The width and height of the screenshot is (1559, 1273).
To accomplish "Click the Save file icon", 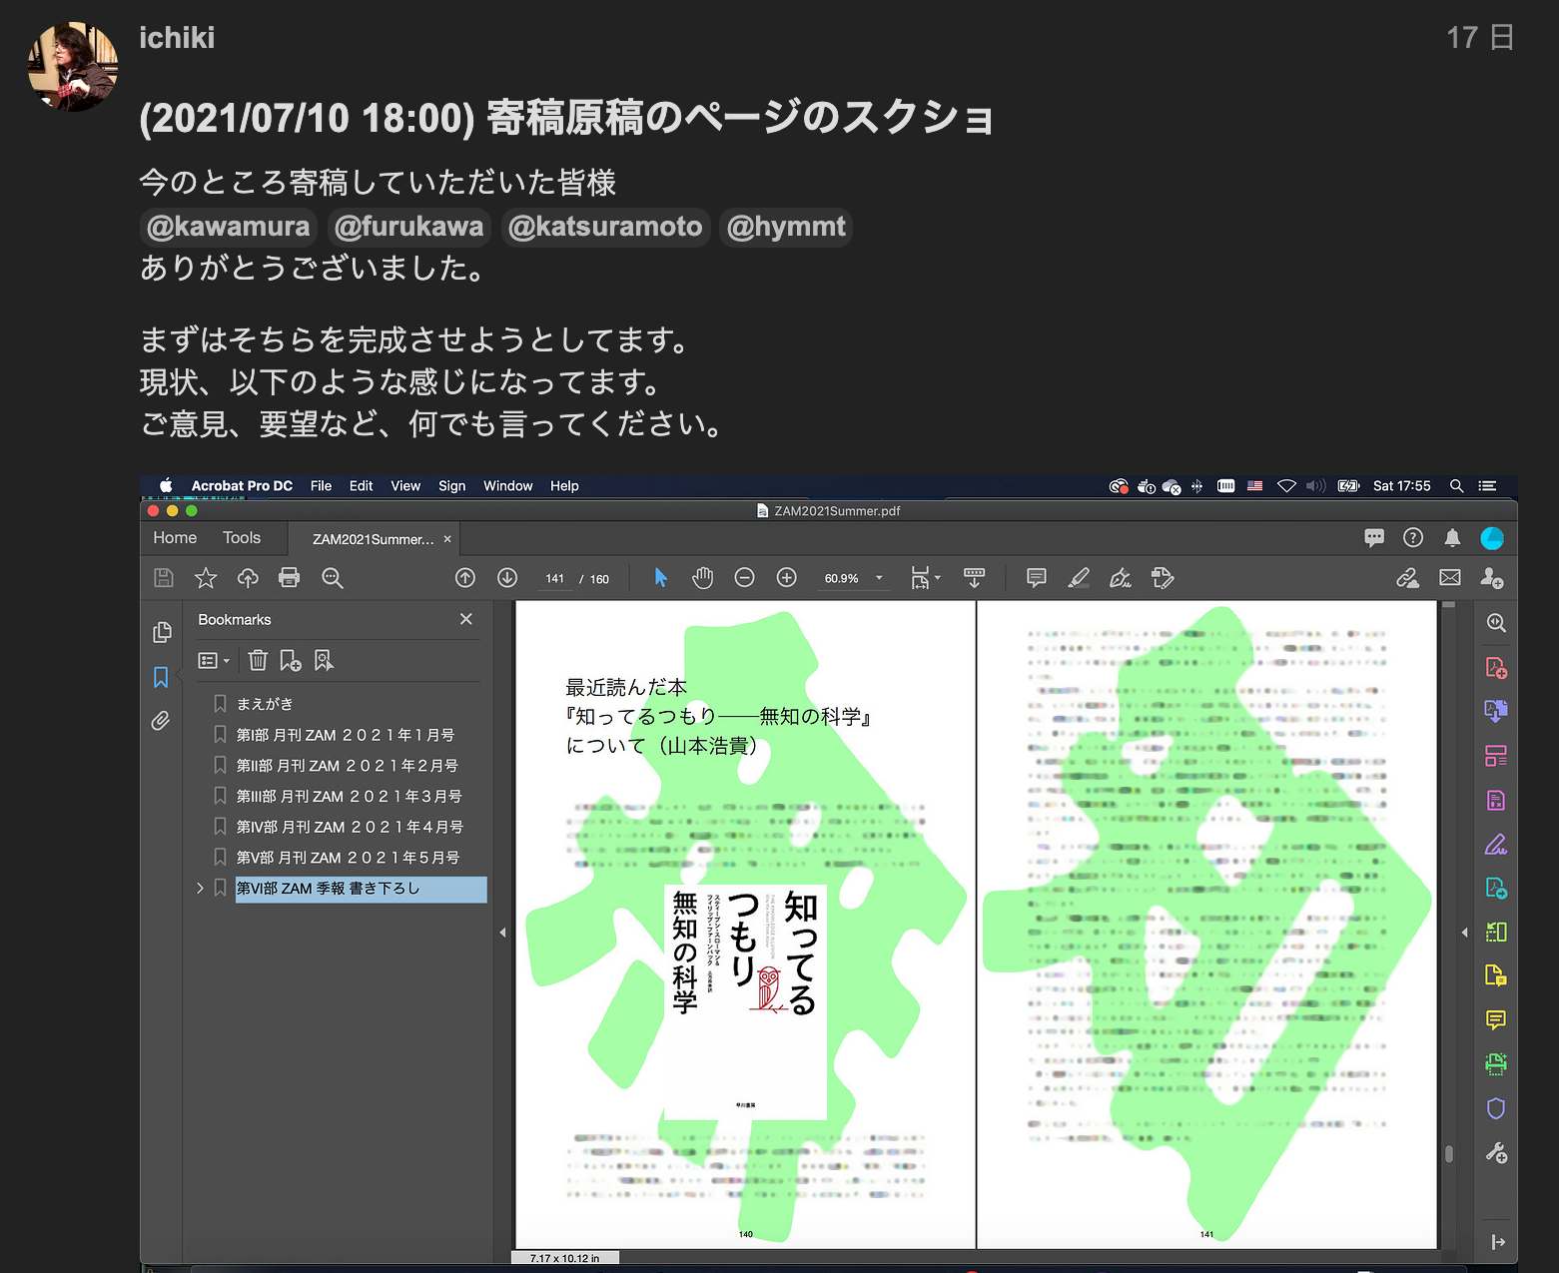I will click(x=164, y=578).
